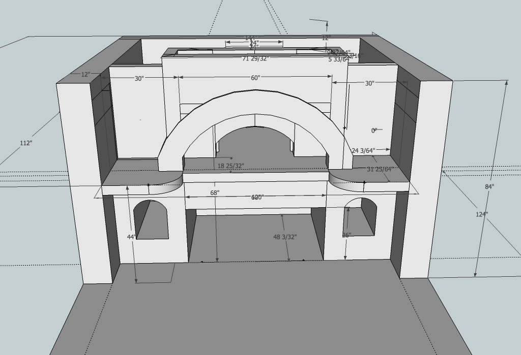This screenshot has width=521, height=355.
Task: Click the 0" dimension marker near the right wall
Action: coord(373,131)
